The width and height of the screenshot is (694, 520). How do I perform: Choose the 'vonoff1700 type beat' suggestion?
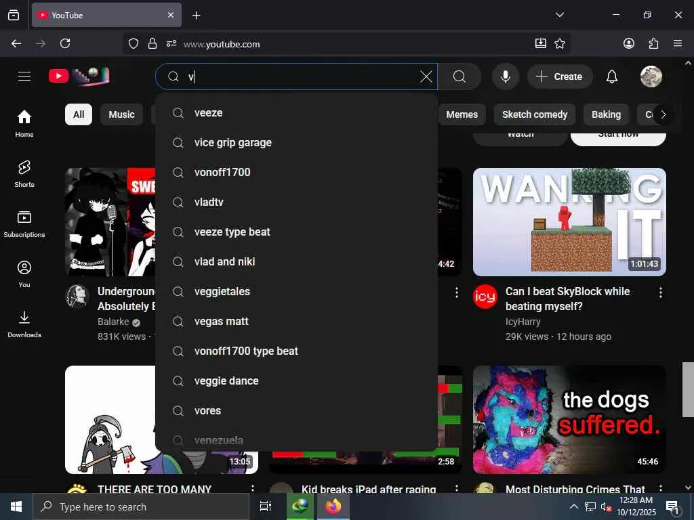pos(297,351)
